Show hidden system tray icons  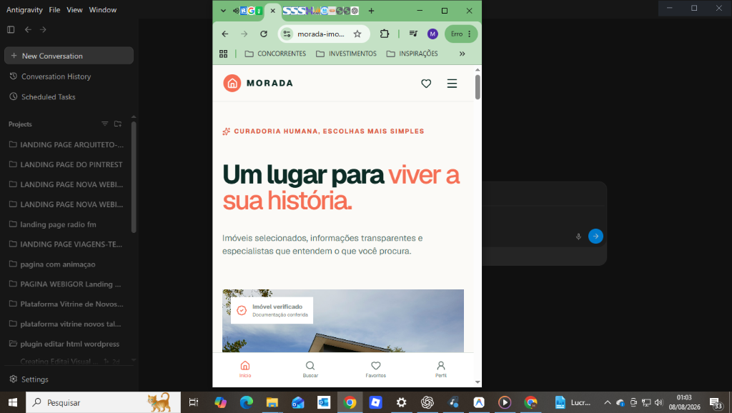tap(608, 402)
